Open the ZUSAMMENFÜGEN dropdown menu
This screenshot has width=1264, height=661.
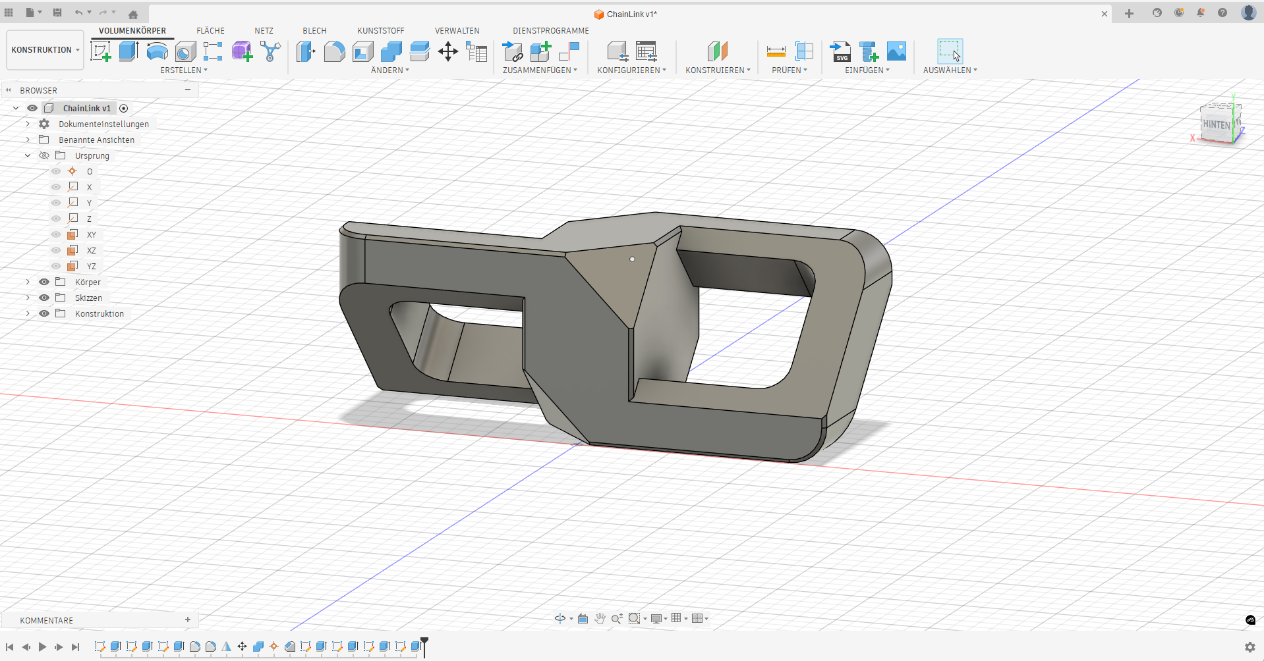540,70
